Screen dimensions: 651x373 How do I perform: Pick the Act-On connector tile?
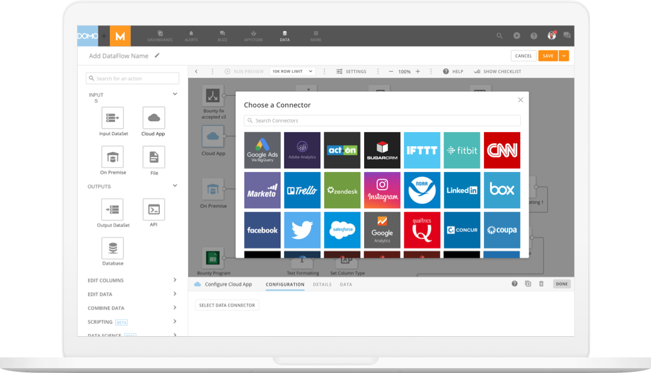(342, 150)
